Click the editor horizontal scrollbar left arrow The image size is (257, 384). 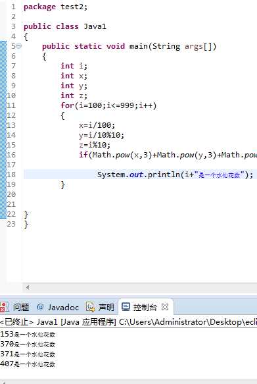pyautogui.click(x=28, y=287)
